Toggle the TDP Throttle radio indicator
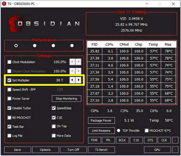Image resolution: width=181 pixels, height=156 pixels. point(118,130)
